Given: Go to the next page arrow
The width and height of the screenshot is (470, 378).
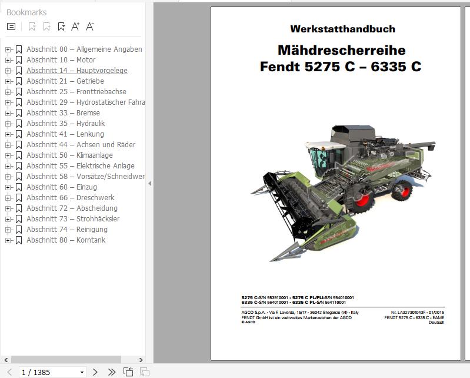Looking at the screenshot, I should (95, 372).
